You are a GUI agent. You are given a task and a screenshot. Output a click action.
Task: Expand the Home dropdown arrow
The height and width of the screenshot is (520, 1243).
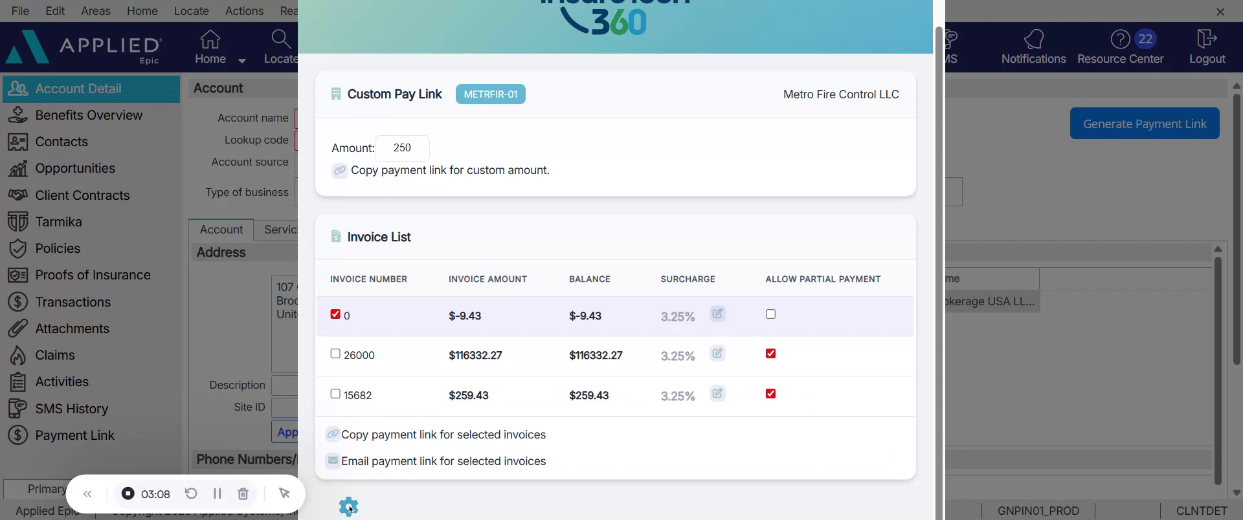(x=242, y=61)
